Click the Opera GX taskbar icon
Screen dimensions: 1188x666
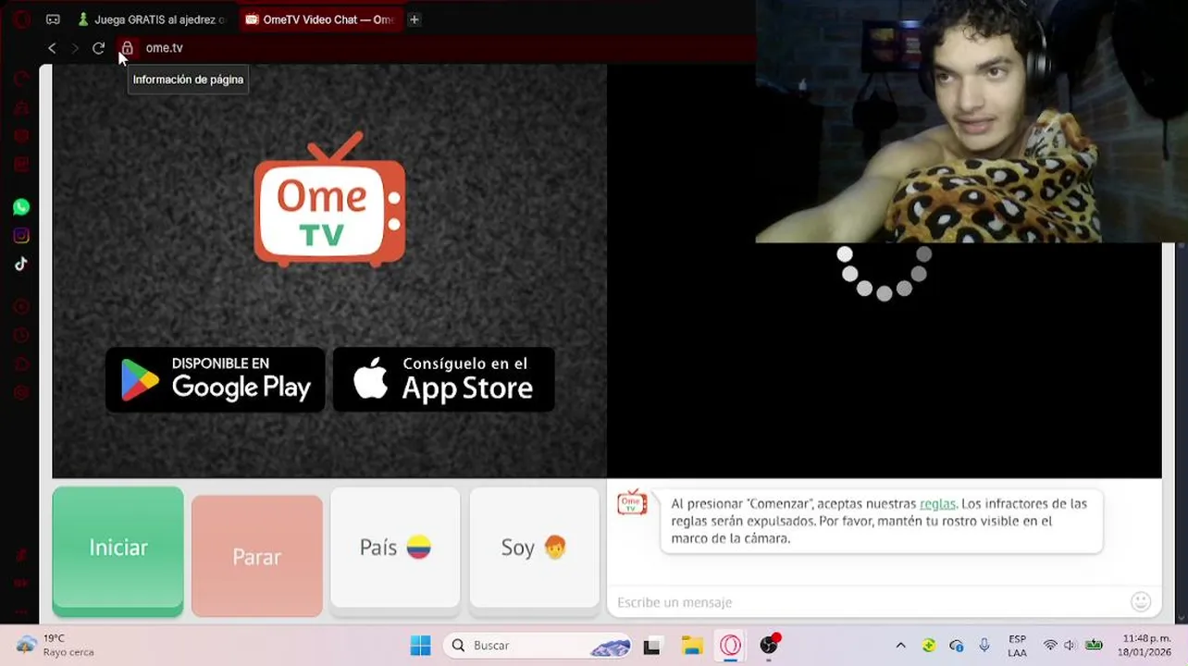[x=731, y=646]
